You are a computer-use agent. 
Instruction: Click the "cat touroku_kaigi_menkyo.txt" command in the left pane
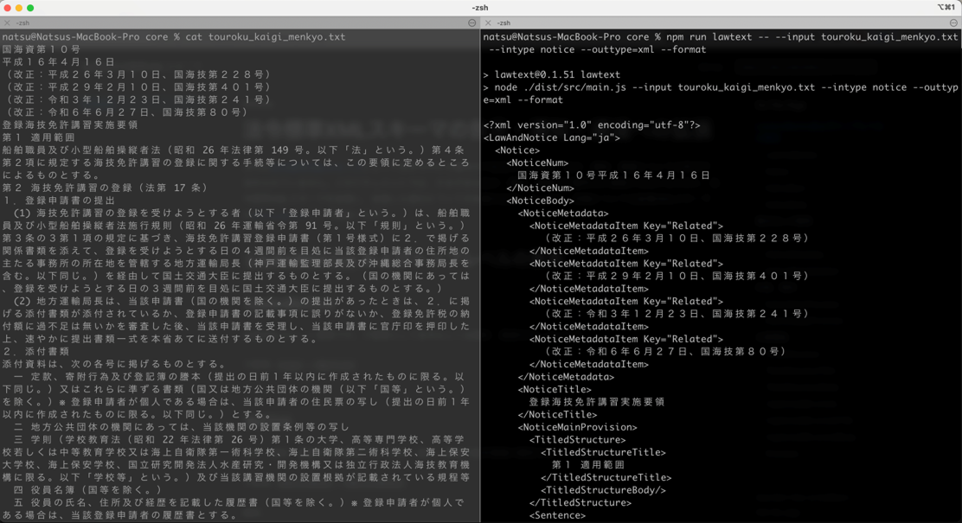(265, 37)
